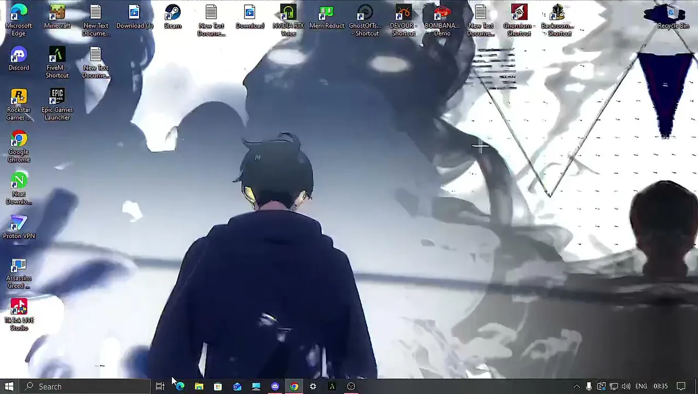
Task: Select the Epic Games Launcher icon
Action: click(x=57, y=105)
